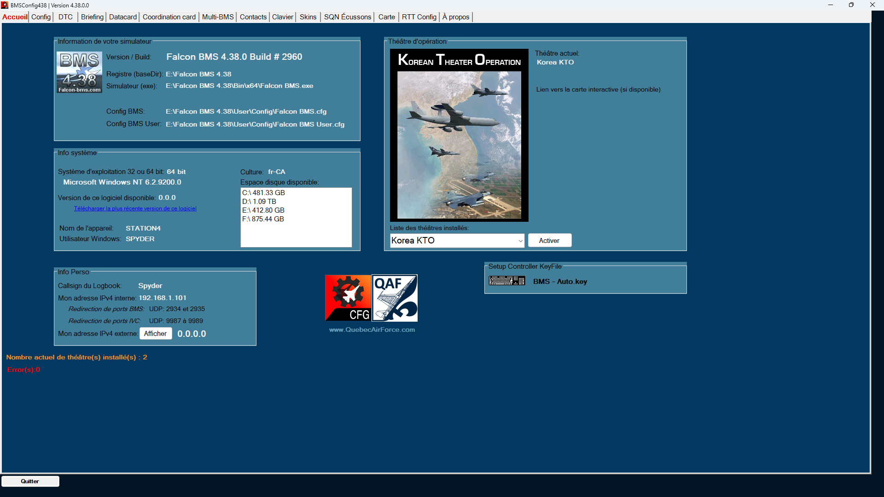This screenshot has width=884, height=497.
Task: Click the Quitter button
Action: [30, 481]
